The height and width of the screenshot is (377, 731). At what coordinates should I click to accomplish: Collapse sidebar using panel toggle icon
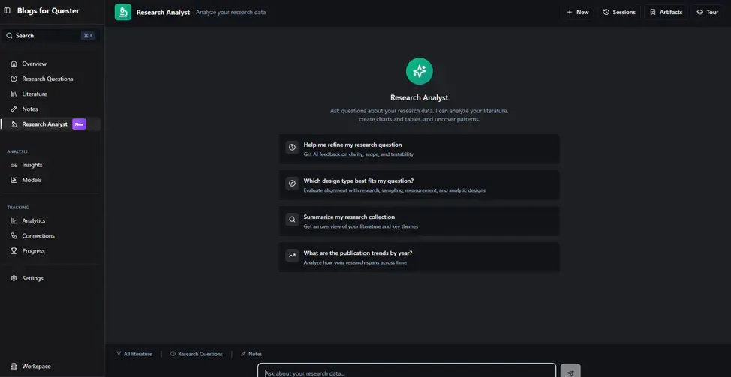(7, 10)
